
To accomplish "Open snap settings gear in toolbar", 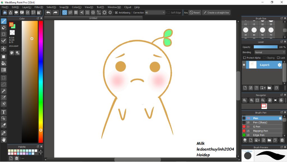I will (110, 13).
